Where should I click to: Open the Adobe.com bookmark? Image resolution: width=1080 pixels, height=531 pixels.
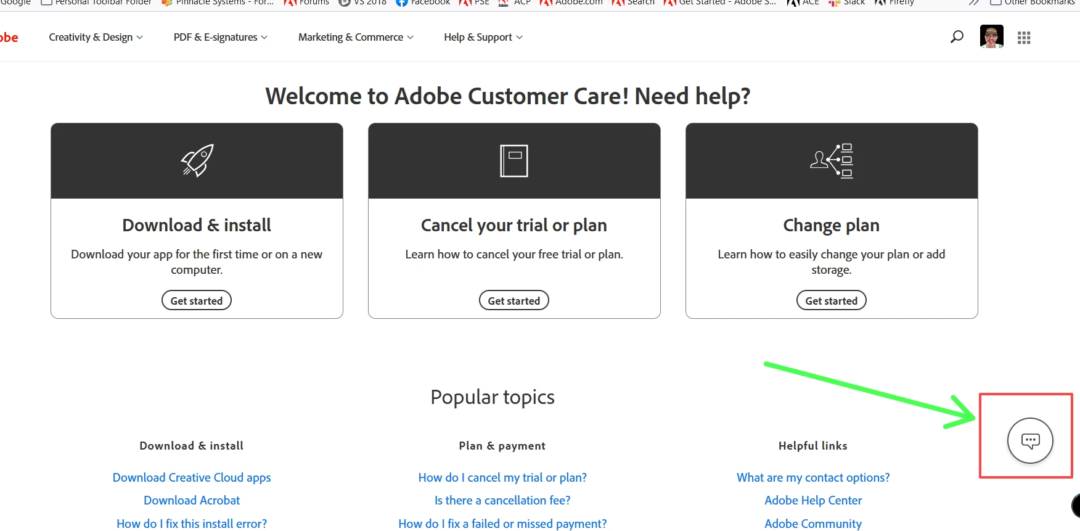(x=571, y=2)
